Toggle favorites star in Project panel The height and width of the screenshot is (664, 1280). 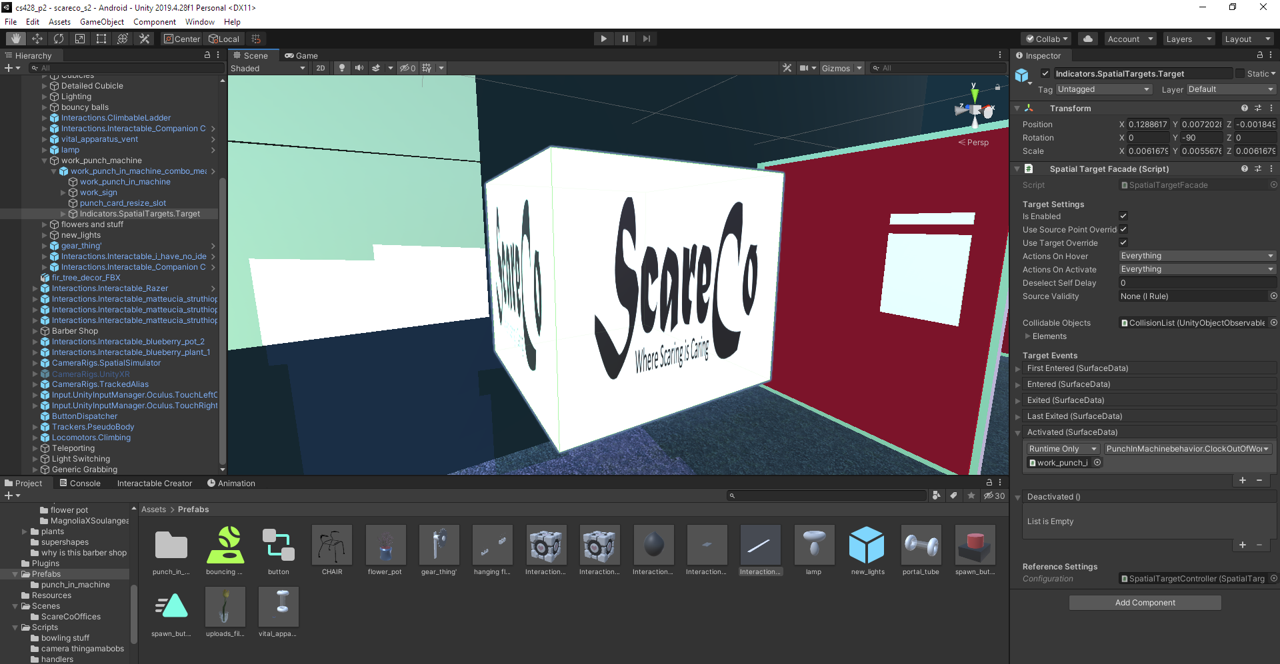[x=971, y=496]
